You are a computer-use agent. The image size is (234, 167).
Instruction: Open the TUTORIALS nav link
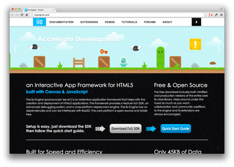(129, 22)
